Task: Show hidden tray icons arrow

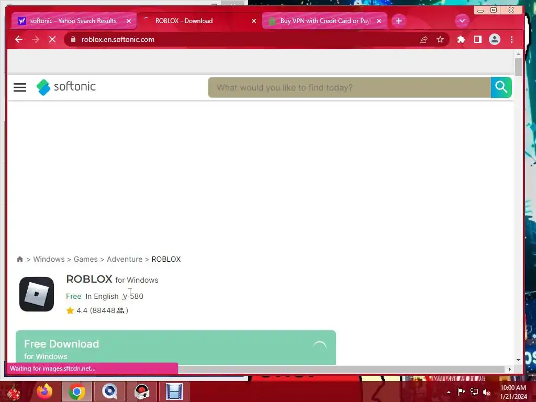Action: (449, 392)
